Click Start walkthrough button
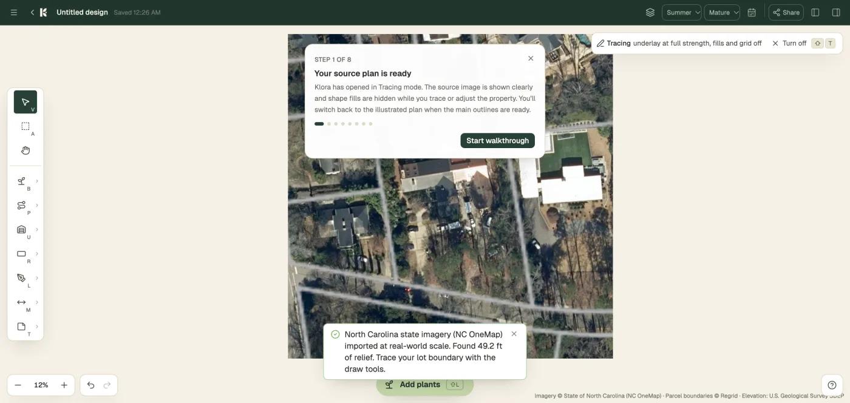Image resolution: width=850 pixels, height=403 pixels. (497, 140)
